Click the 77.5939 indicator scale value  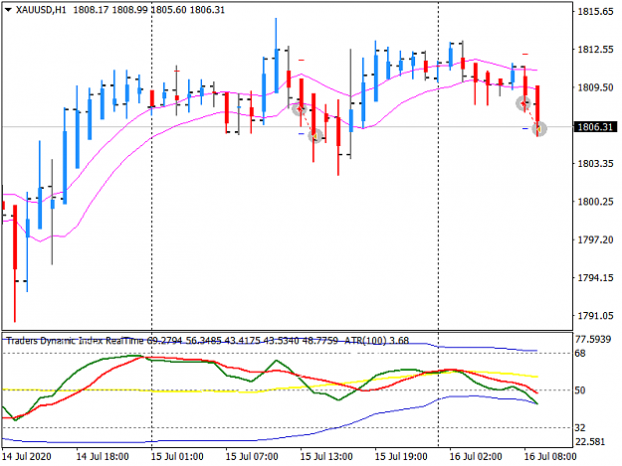point(593,339)
